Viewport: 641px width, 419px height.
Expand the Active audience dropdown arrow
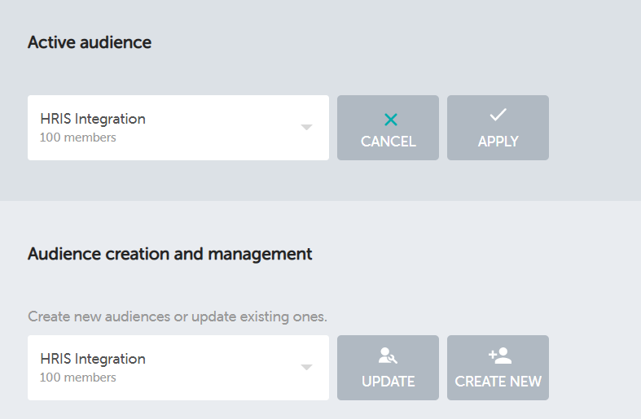[306, 128]
